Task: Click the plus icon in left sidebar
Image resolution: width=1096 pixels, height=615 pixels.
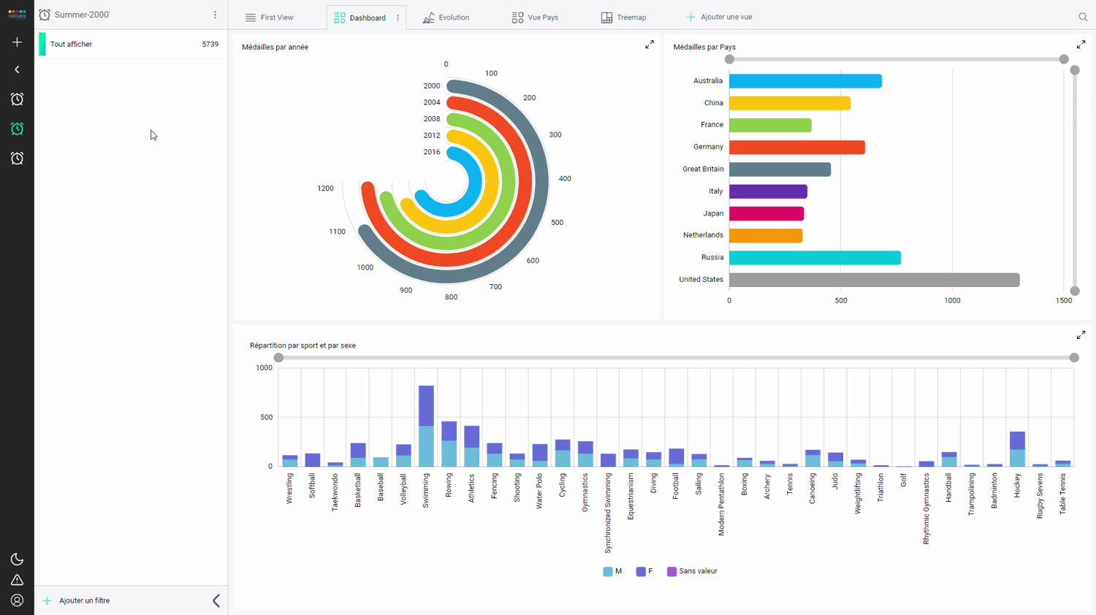Action: (17, 42)
